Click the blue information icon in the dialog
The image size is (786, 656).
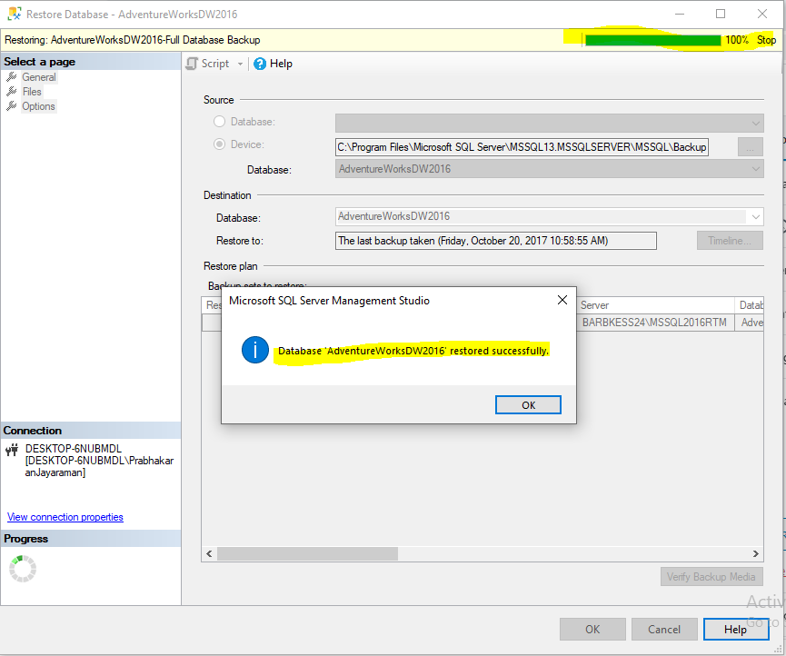pos(255,350)
